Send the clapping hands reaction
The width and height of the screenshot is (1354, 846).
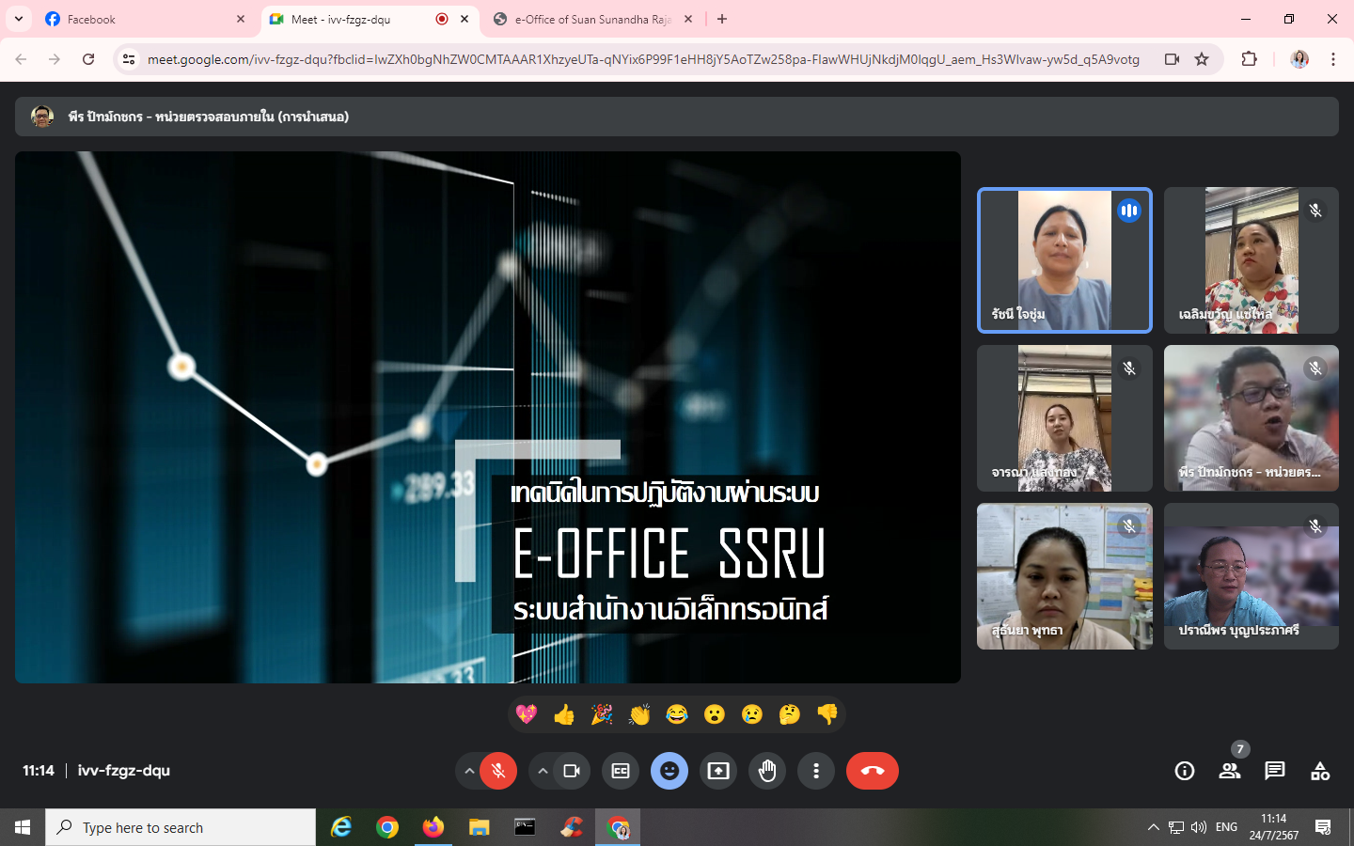coord(639,714)
